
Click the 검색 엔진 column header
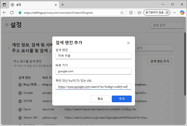[25, 78]
